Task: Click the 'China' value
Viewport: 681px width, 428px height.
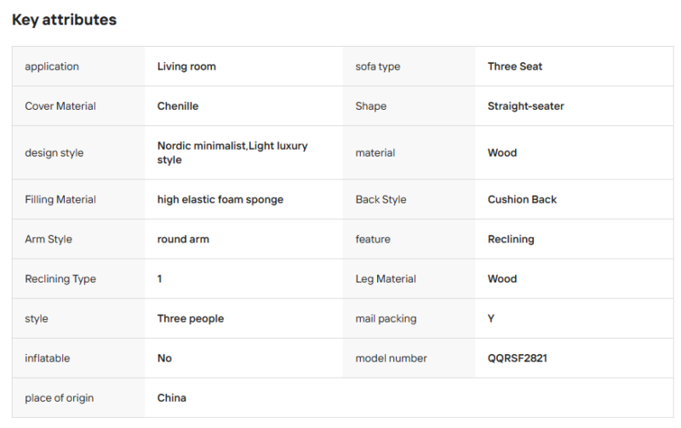Action: 172,398
